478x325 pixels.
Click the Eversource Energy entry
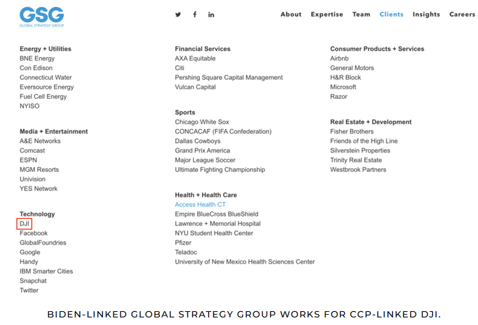click(47, 87)
